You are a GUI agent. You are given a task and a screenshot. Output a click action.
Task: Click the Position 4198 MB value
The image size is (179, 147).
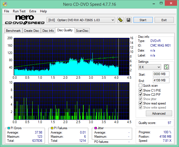click(x=165, y=137)
